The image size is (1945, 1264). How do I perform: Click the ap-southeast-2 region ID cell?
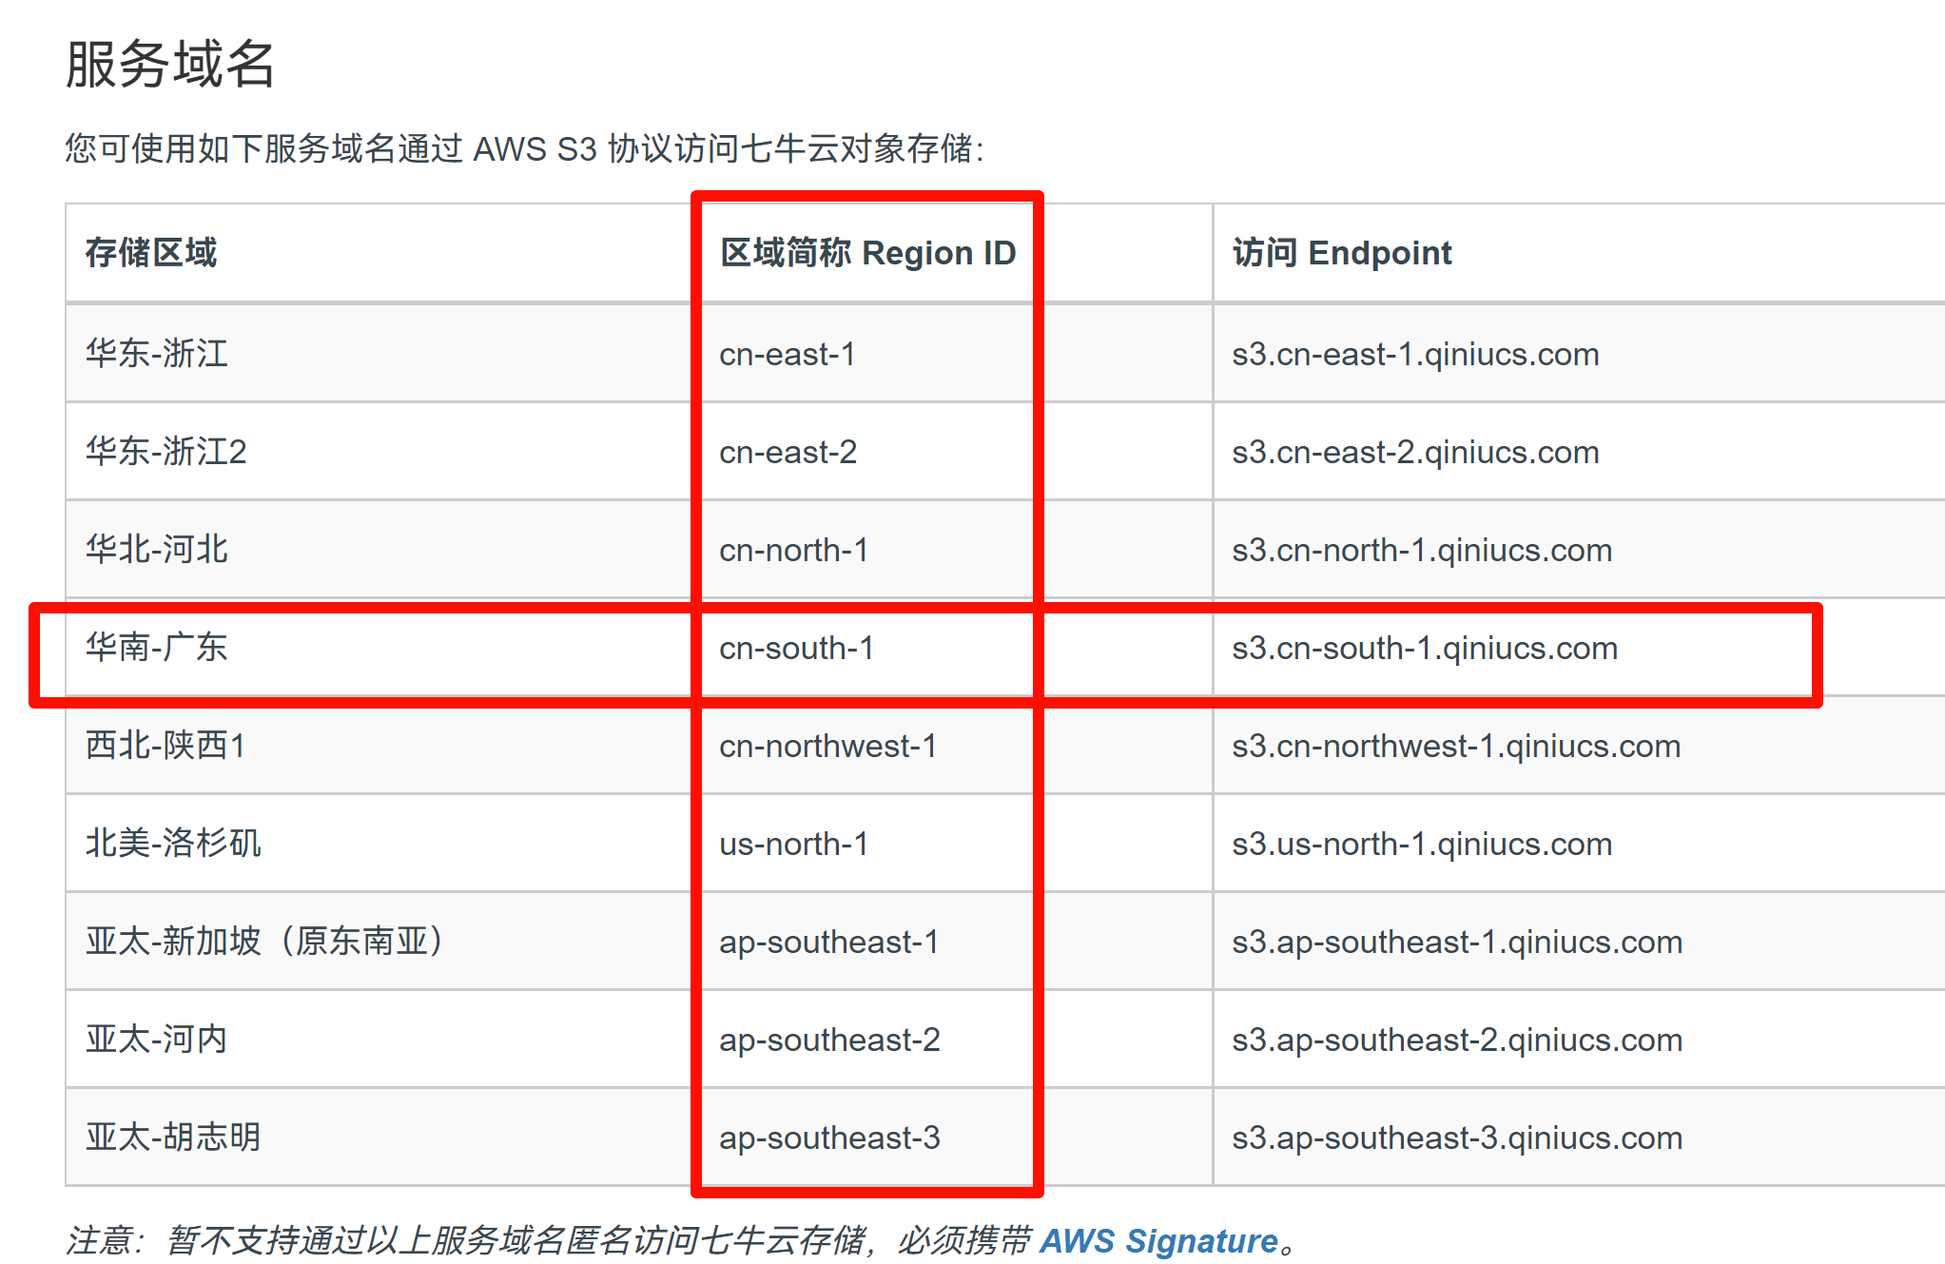pos(829,1040)
